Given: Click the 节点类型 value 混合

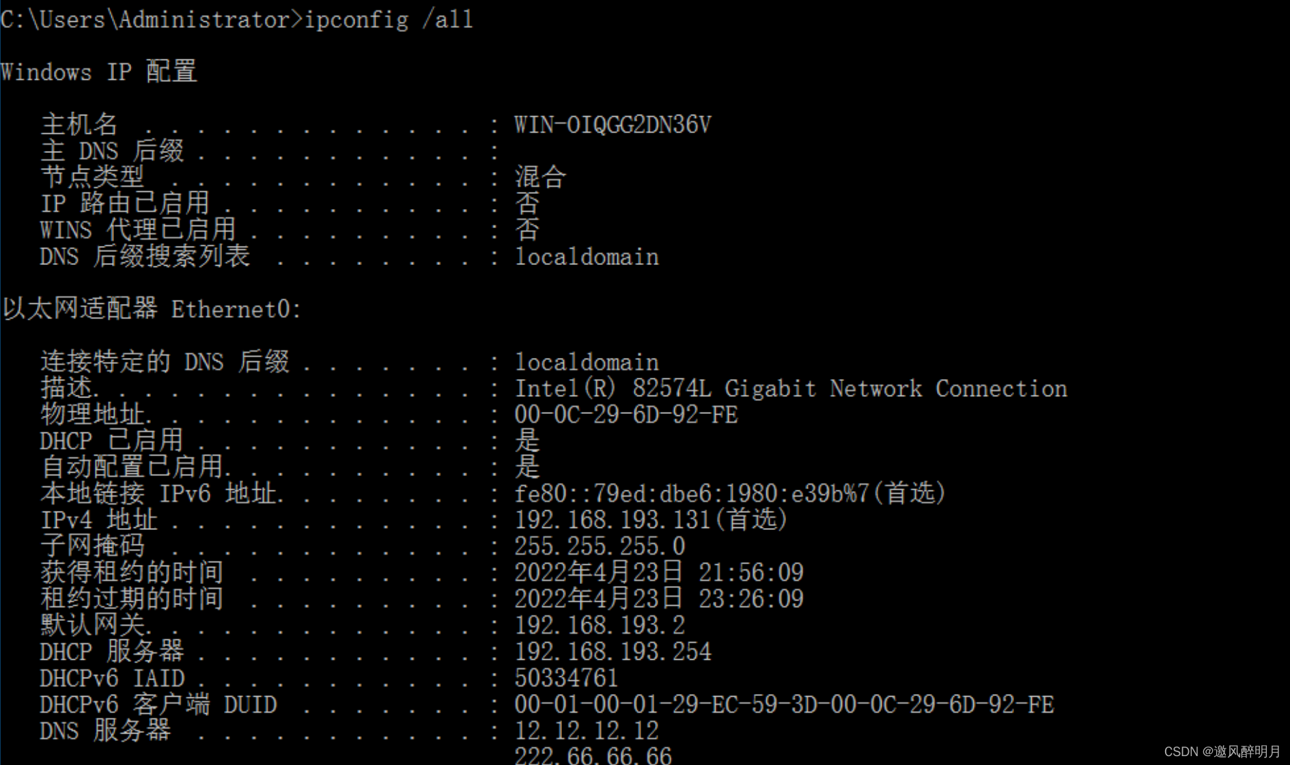Looking at the screenshot, I should 540,178.
